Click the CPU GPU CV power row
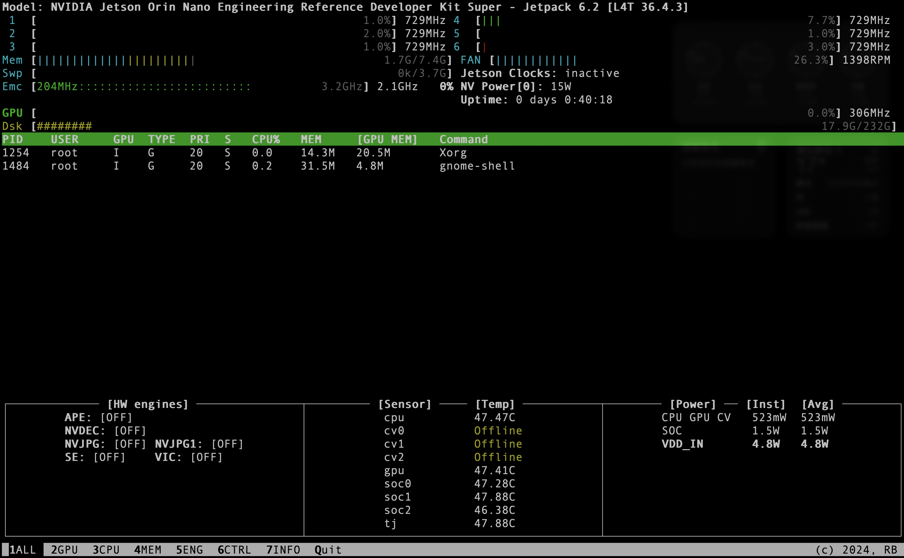Screen dimensions: 904x558 pyautogui.click(x=748, y=418)
